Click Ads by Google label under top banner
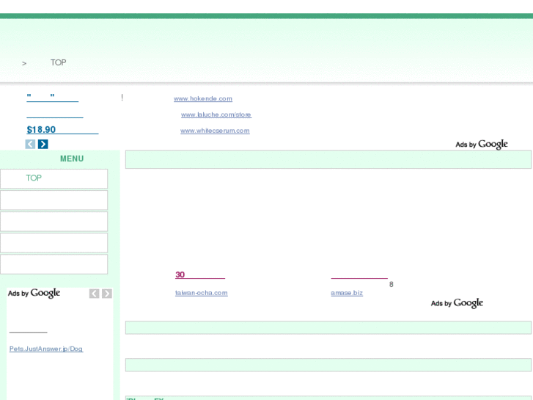 click(481, 145)
